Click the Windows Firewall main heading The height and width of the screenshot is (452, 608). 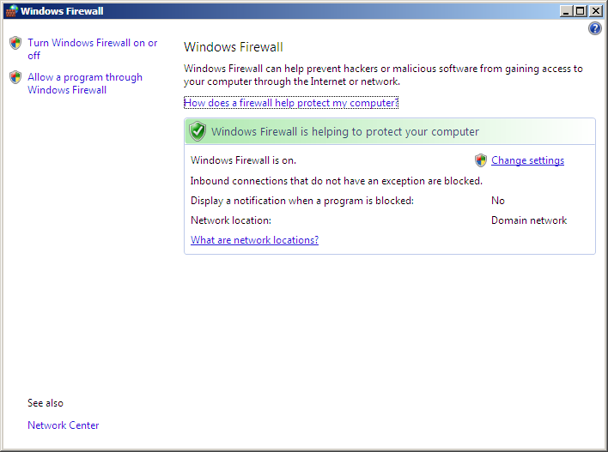click(233, 47)
